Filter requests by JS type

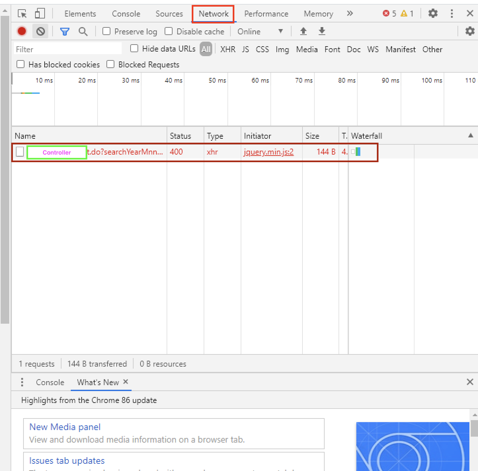pyautogui.click(x=245, y=50)
